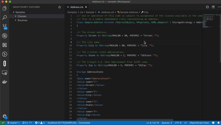The image size is (221, 125).
Task: Click the Manage gear icon
Action: click(x=4, y=116)
